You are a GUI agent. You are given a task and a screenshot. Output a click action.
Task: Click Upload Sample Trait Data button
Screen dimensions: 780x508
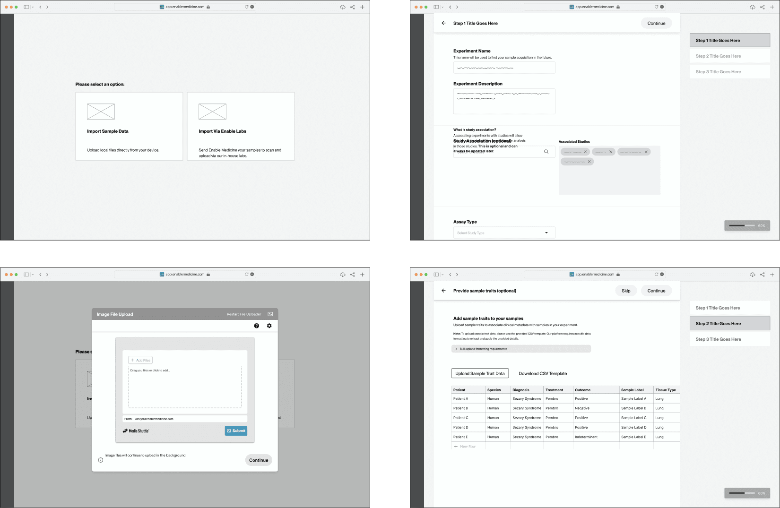click(480, 373)
